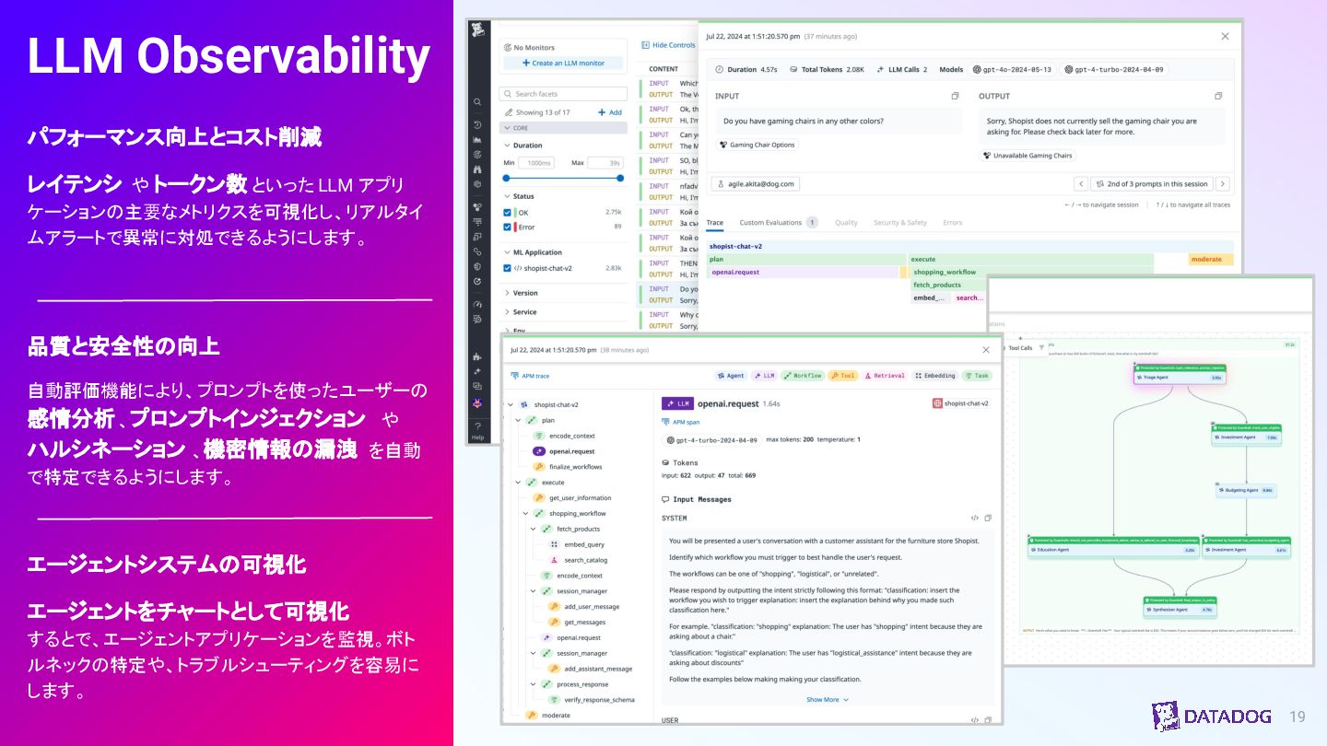Open the Quality tab
The height and width of the screenshot is (746, 1327).
pyautogui.click(x=846, y=222)
